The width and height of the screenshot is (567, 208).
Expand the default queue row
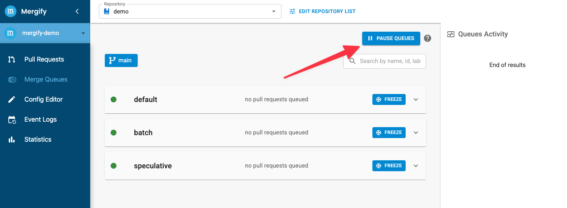pos(416,99)
